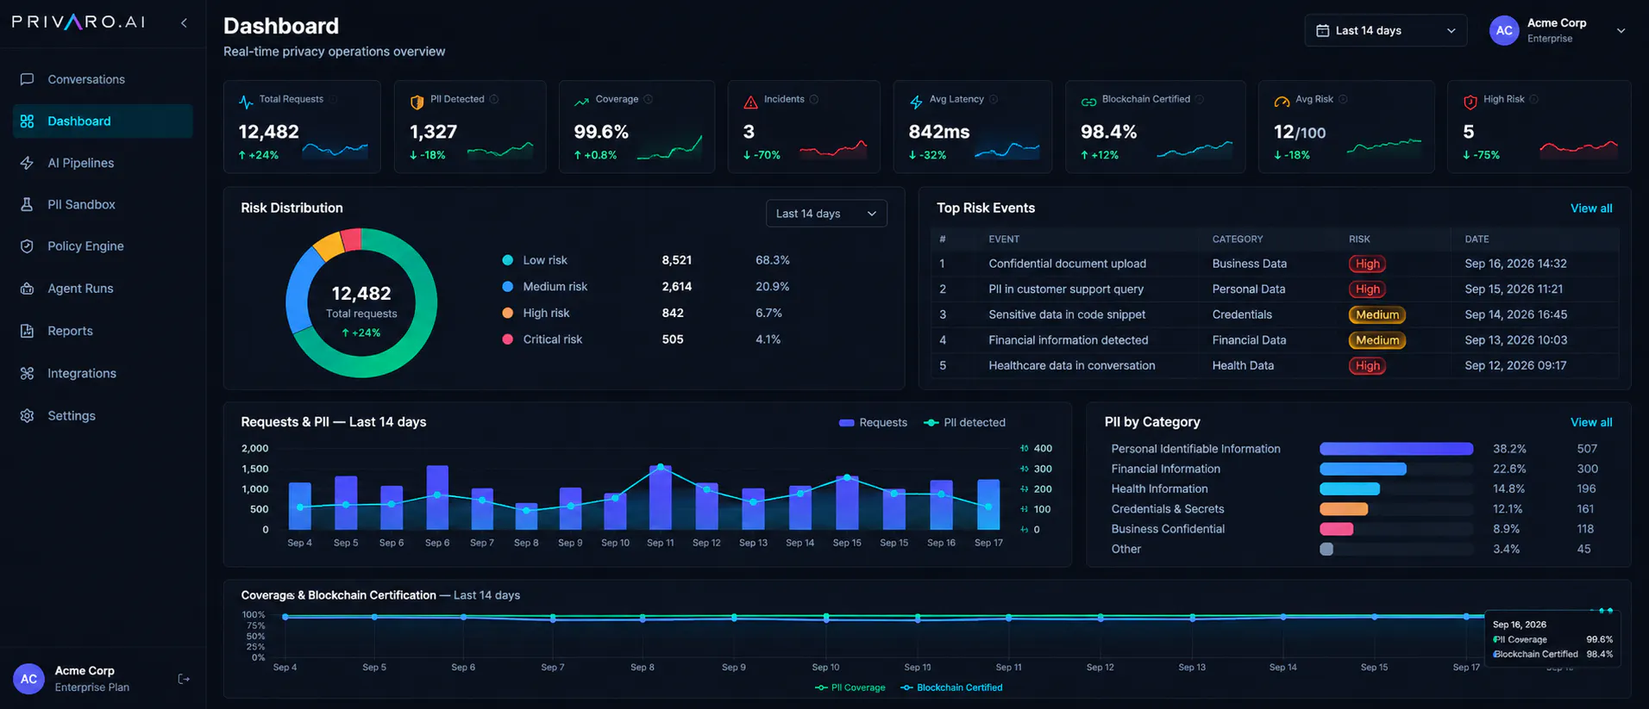Open Sensitive data in code snippet event
1649x709 pixels.
1275,314
